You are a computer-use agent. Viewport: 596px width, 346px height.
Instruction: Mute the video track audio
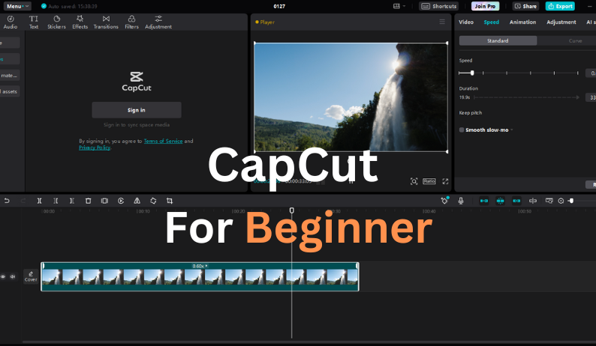click(x=13, y=276)
